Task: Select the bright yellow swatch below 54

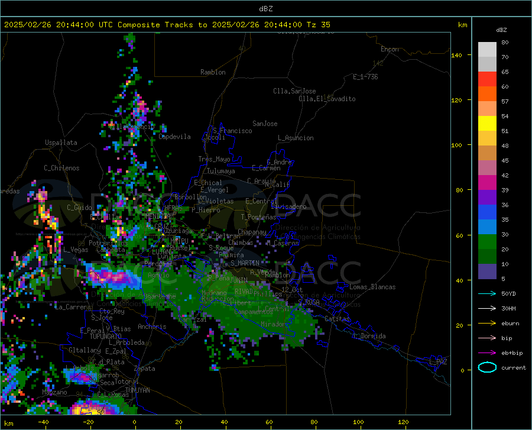Action: [x=487, y=124]
